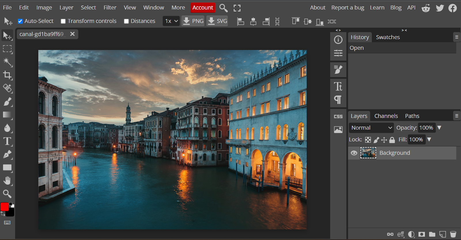
Task: Export image using PNG button
Action: click(193, 21)
